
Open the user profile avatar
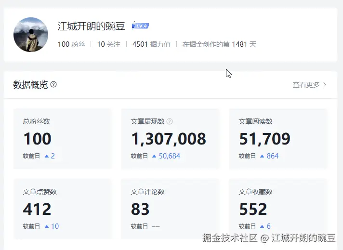click(x=31, y=35)
